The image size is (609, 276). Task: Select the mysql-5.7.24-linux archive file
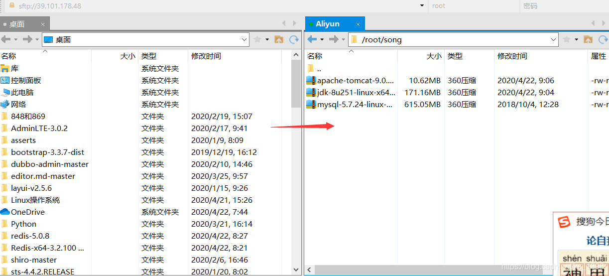pos(355,104)
